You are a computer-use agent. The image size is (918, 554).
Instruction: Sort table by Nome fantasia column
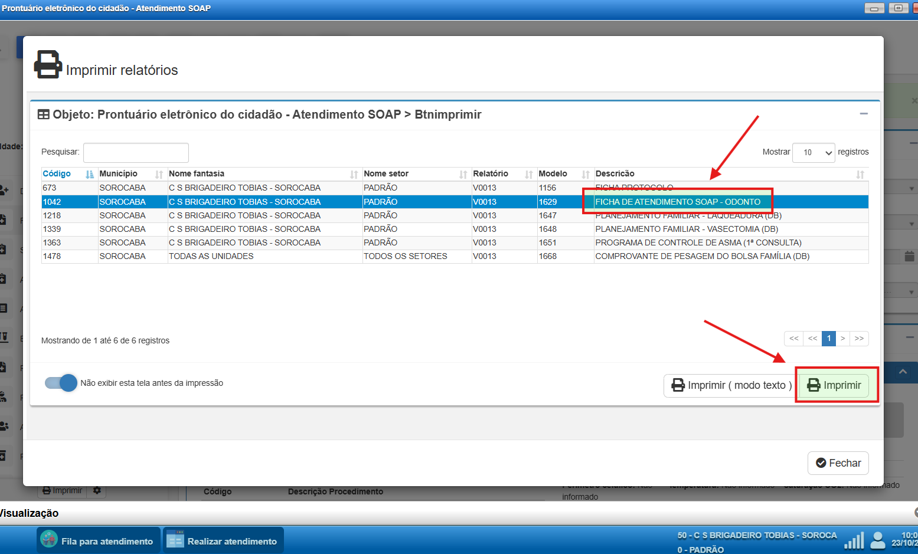tap(197, 173)
